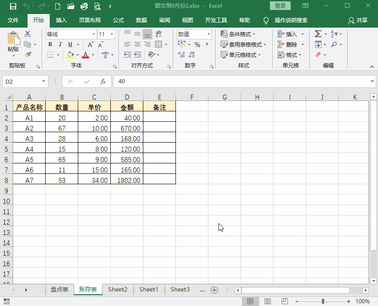This screenshot has height=306, width=378.
Task: Switch to Page Layout view in status bar
Action: [x=268, y=301]
